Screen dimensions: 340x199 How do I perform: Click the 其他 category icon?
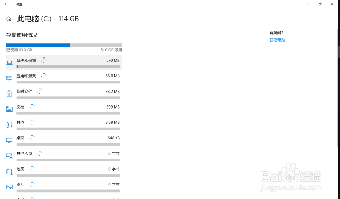click(9, 125)
